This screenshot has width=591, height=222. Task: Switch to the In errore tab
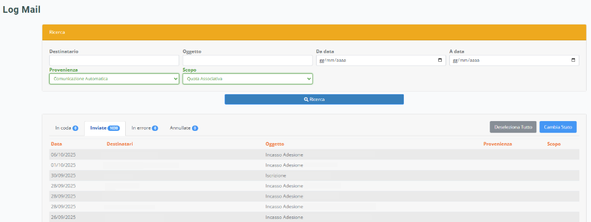145,128
